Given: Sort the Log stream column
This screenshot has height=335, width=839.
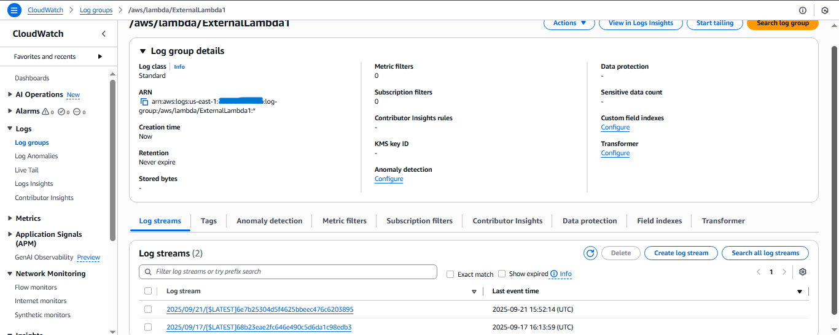Looking at the screenshot, I should click(474, 291).
